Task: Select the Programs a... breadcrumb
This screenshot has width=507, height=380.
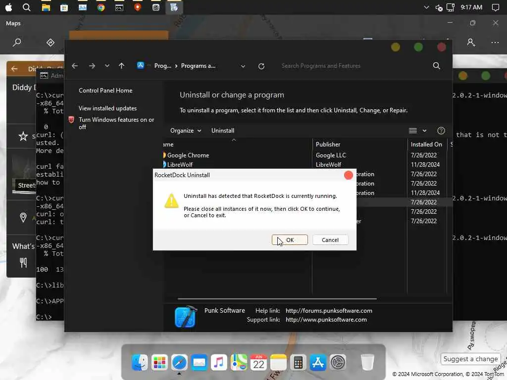Action: (198, 66)
